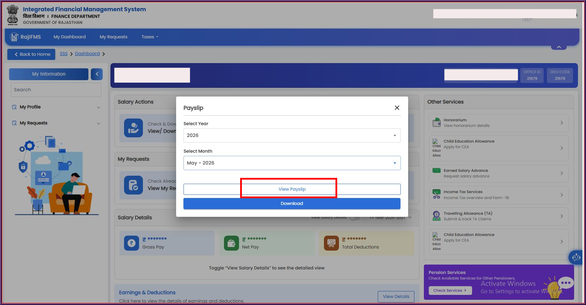Click Income Tax overview and Form -16 text
The image size is (586, 305).
[476, 198]
